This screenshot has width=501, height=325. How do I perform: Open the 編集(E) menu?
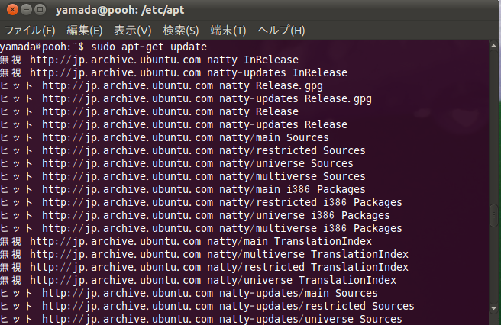[85, 31]
